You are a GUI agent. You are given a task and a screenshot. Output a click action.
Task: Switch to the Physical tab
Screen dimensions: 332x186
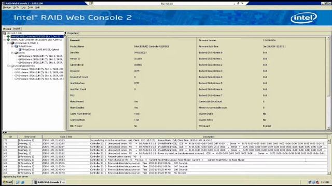pos(7,29)
